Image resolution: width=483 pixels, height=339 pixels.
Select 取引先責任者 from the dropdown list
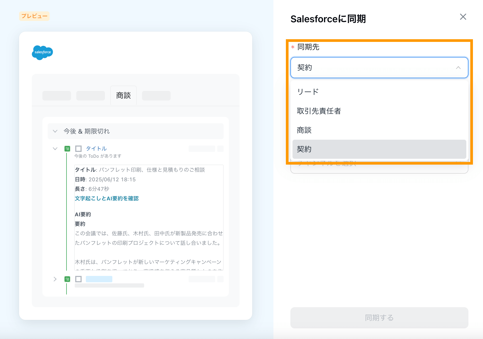tap(379, 111)
